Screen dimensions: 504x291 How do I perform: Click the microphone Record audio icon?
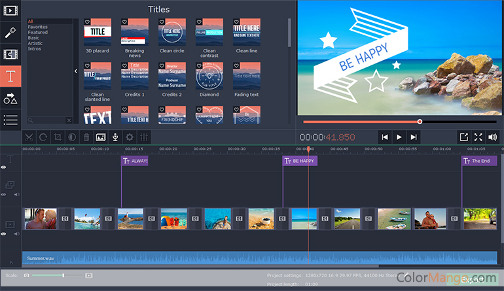click(x=115, y=137)
